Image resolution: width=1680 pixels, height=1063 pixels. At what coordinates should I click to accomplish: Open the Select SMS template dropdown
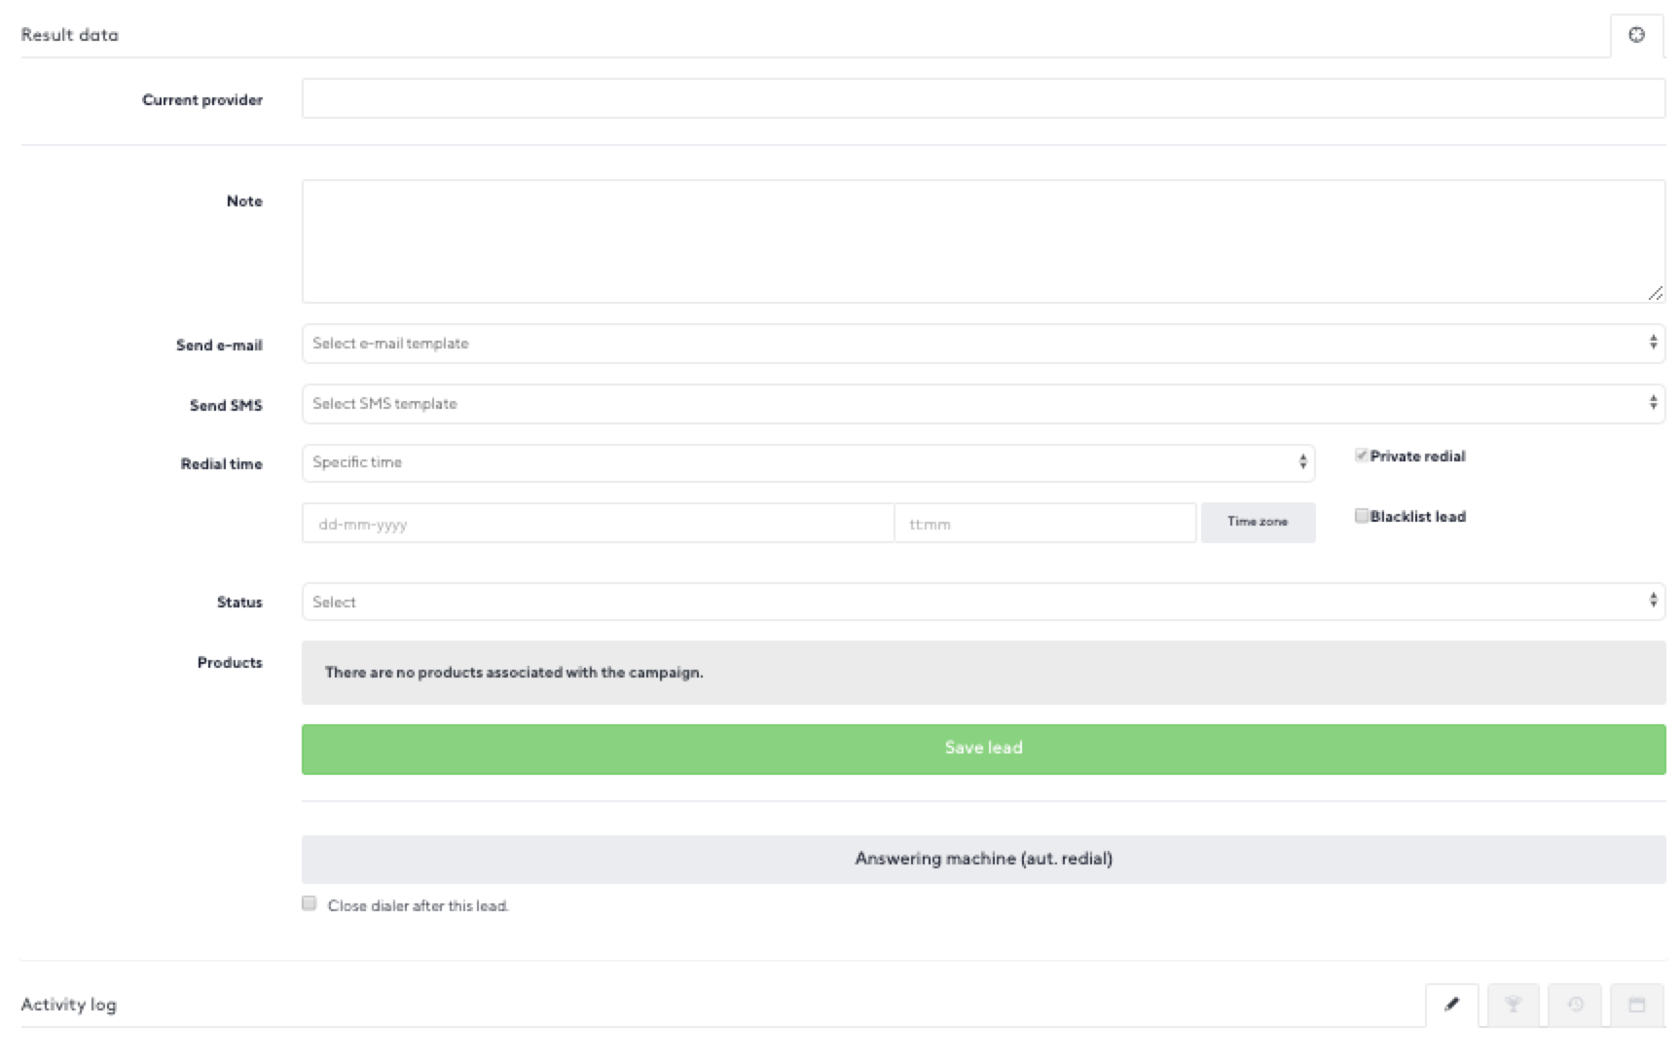coord(983,404)
